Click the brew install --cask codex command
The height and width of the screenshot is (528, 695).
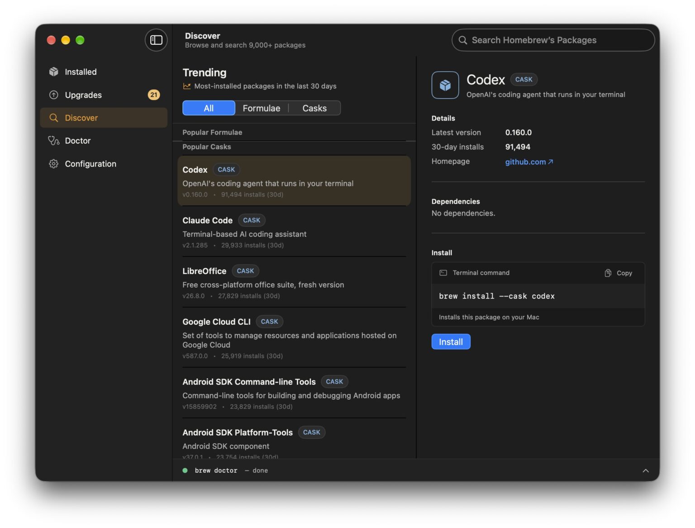497,296
